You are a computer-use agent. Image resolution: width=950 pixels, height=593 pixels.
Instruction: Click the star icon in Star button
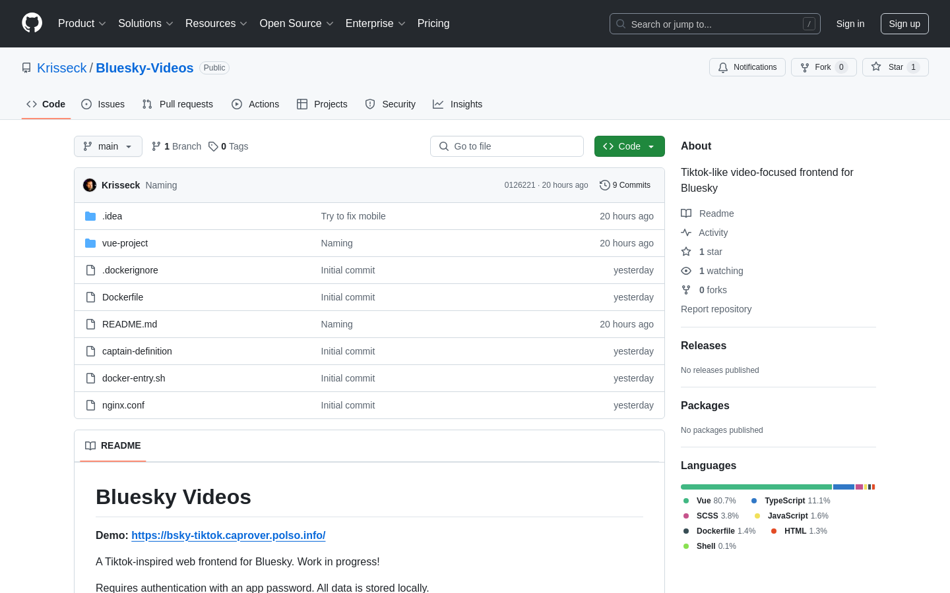point(876,67)
